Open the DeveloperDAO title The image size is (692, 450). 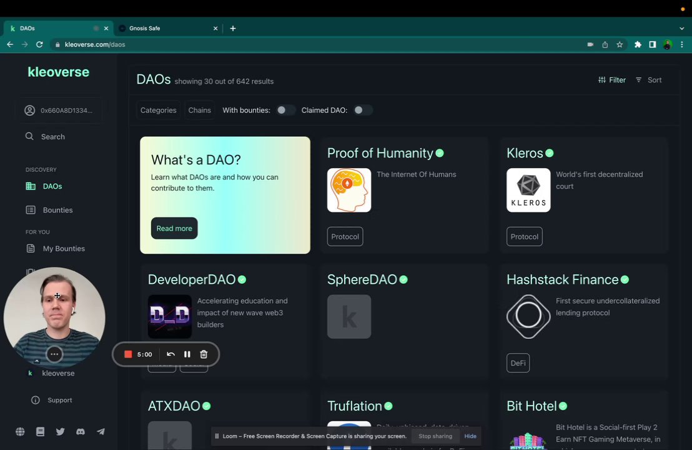click(192, 279)
